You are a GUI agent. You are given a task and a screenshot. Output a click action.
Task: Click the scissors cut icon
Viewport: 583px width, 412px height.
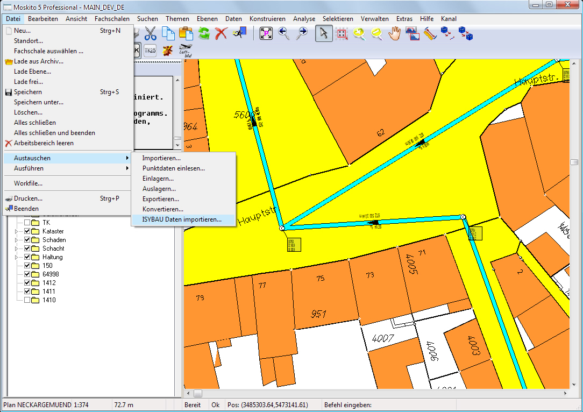[150, 33]
